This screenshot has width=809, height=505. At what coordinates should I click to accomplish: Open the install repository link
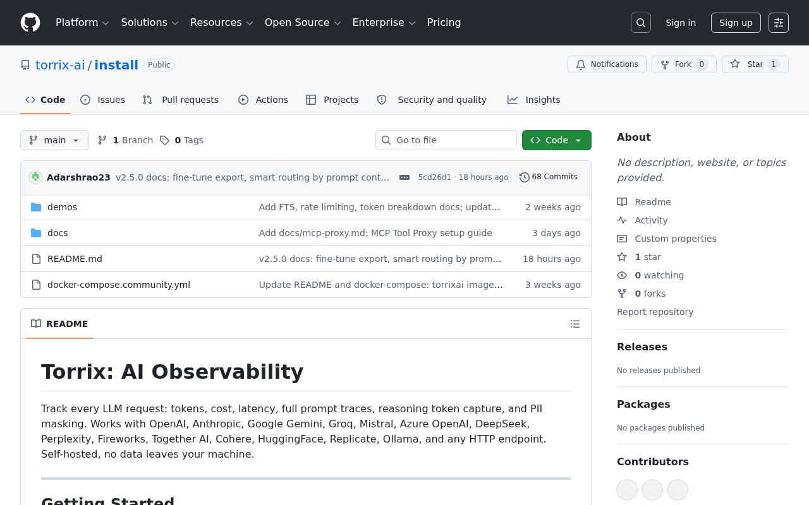[116, 65]
